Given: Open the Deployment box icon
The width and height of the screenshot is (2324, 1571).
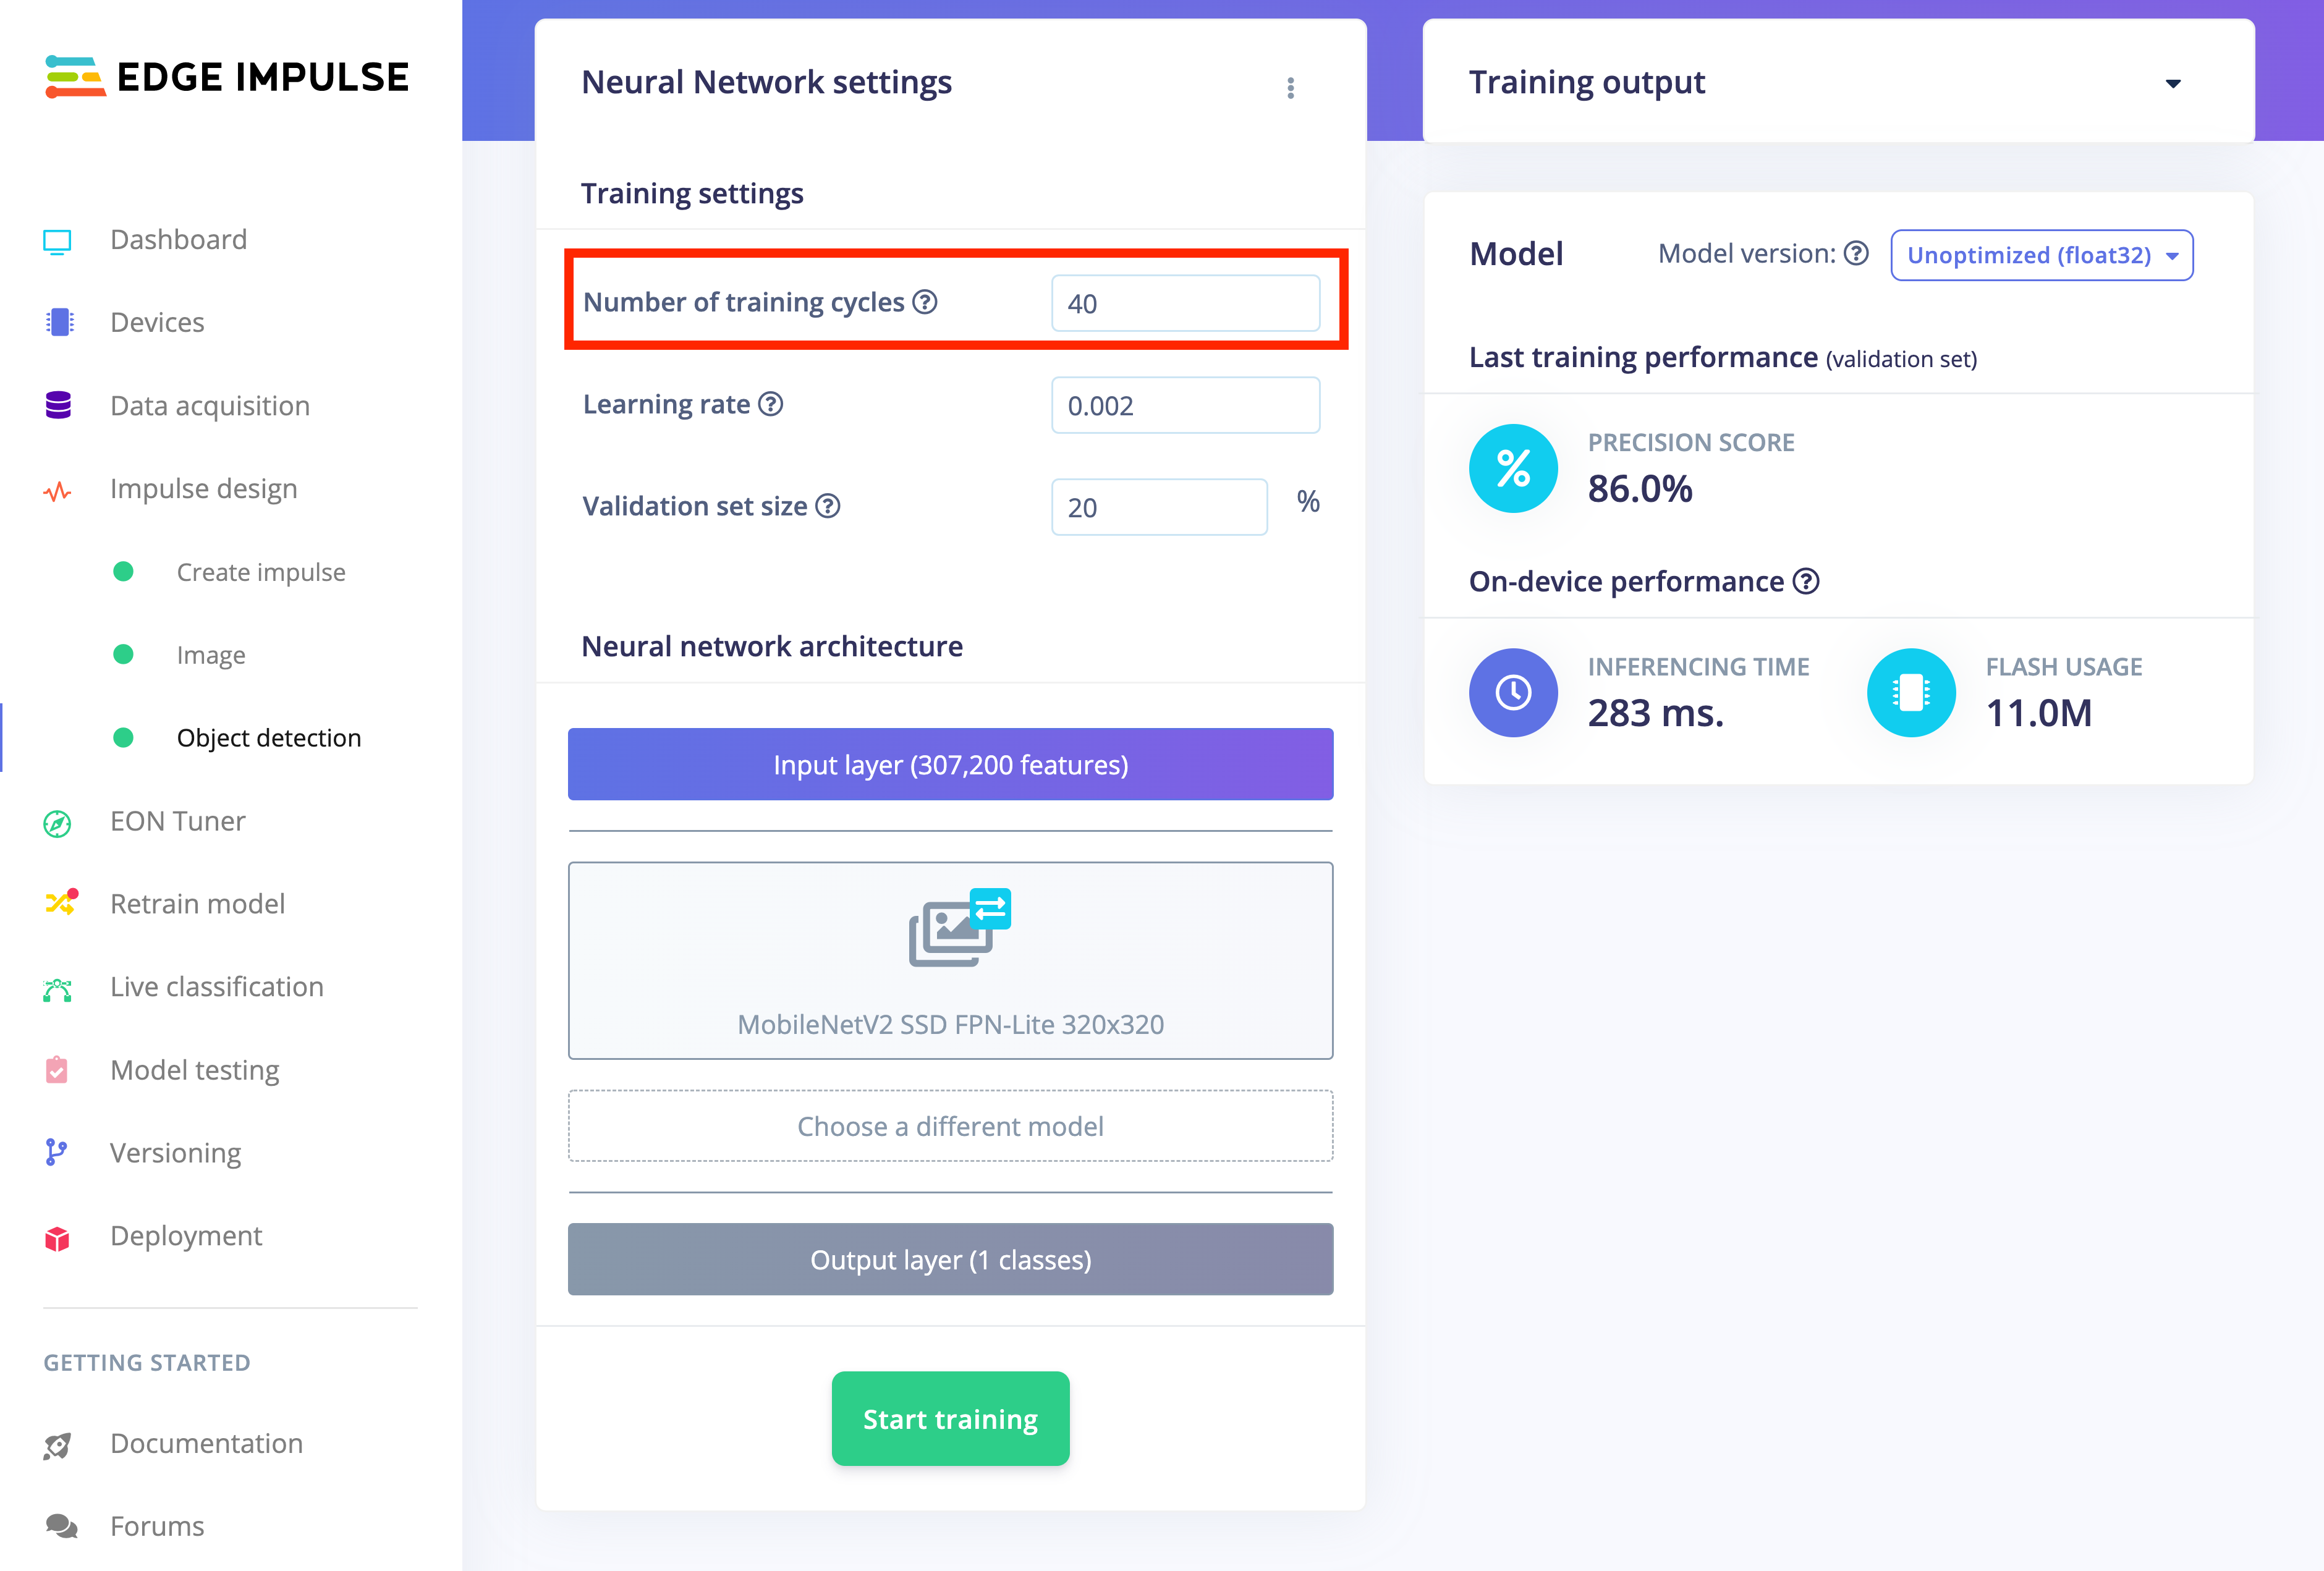Looking at the screenshot, I should click(57, 1238).
